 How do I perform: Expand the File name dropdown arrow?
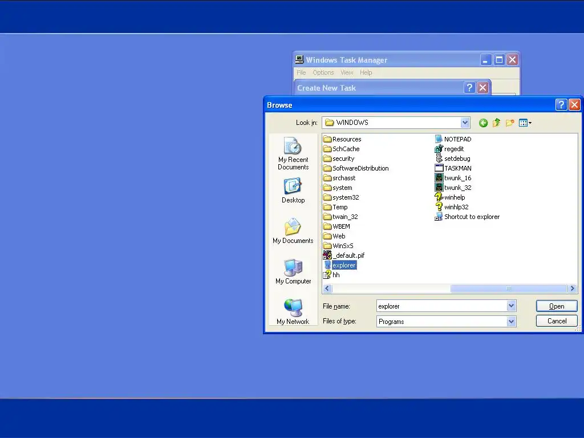(x=512, y=306)
